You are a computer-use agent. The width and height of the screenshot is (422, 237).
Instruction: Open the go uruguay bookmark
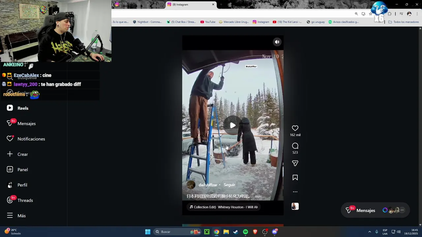point(316,22)
